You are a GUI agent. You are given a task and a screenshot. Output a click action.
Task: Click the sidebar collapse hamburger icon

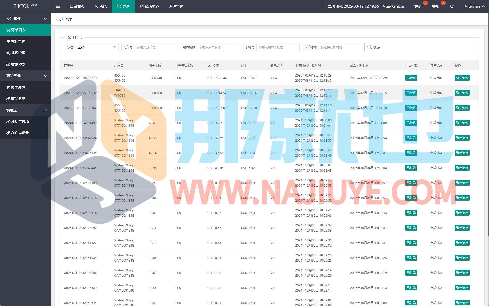pyautogui.click(x=58, y=6)
